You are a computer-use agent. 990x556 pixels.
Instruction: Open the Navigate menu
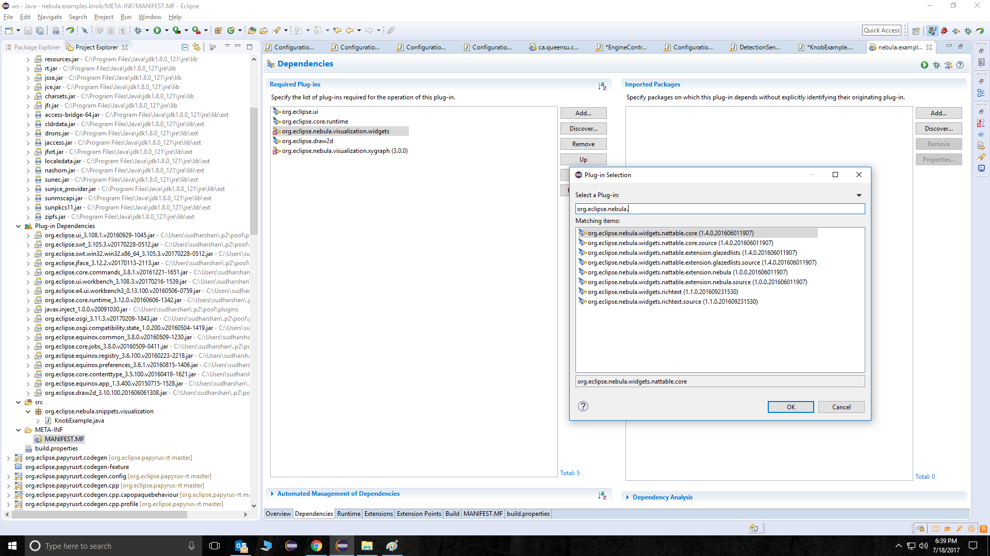[x=49, y=17]
